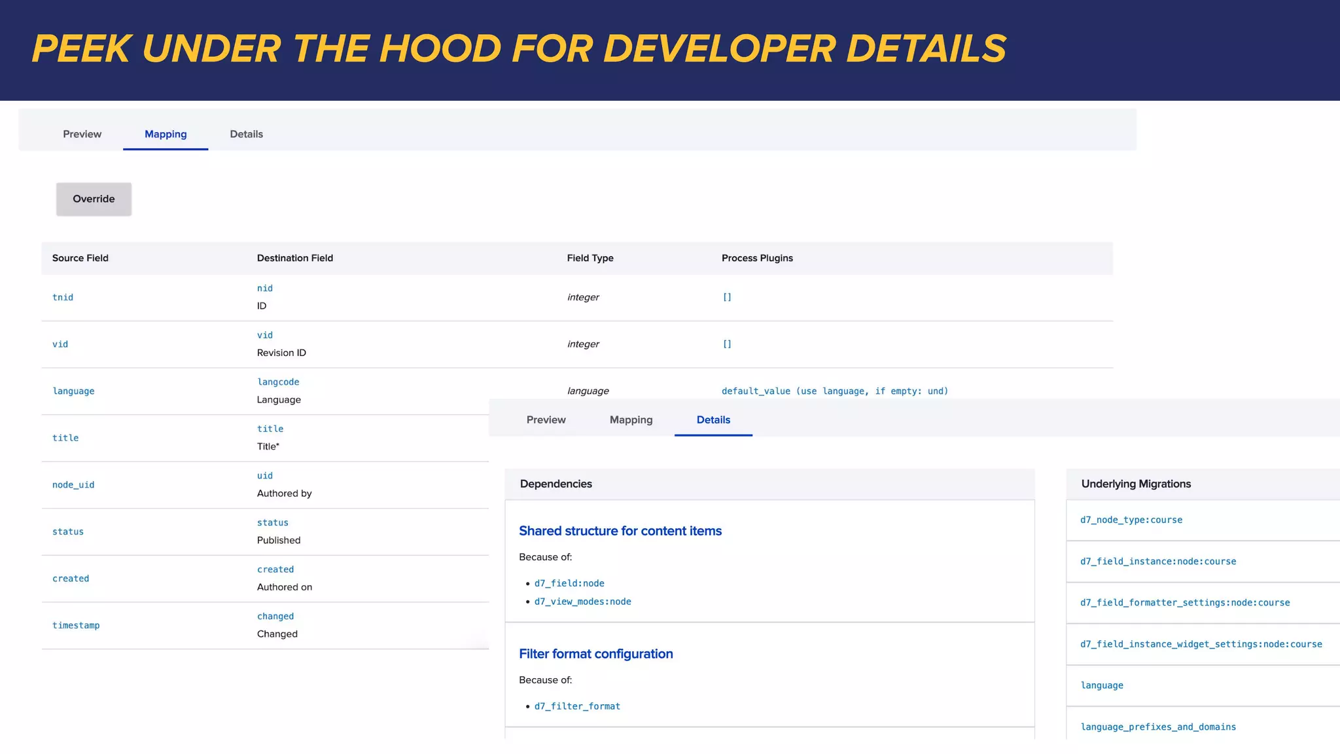Open the language underlying migration

(x=1102, y=685)
